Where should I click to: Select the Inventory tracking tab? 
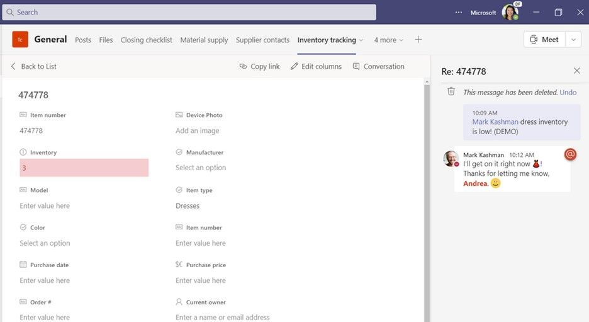(327, 40)
